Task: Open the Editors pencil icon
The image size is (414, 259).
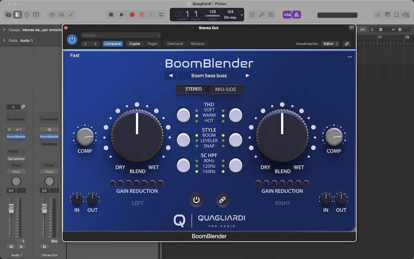Action: [x=71, y=15]
